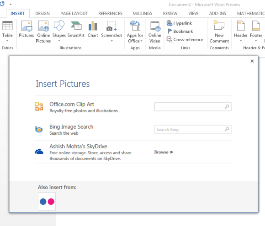Add a New Comment
265x226 pixels.
pyautogui.click(x=219, y=32)
